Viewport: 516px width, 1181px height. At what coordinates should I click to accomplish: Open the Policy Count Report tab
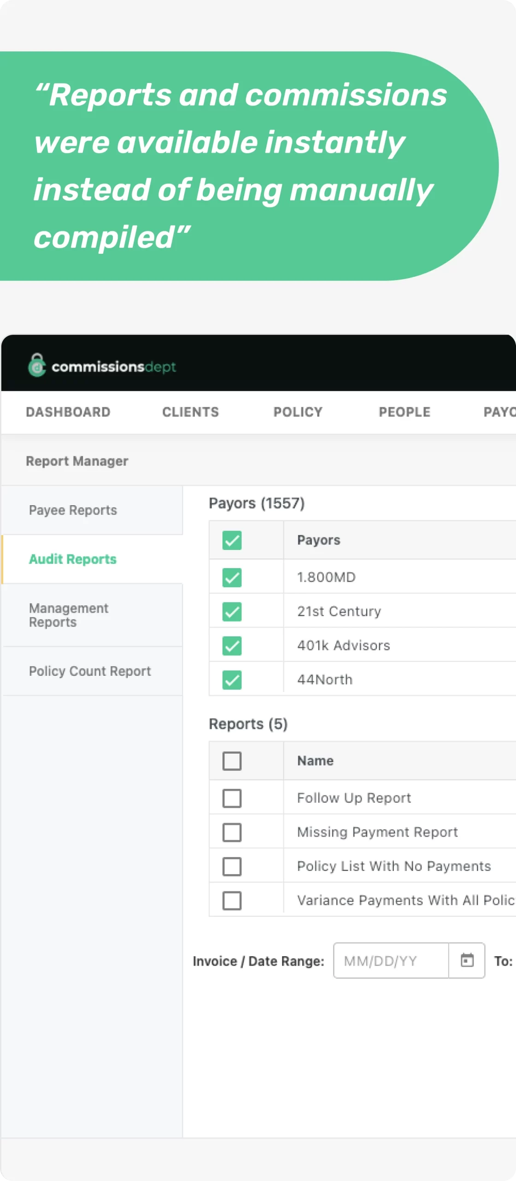[90, 671]
